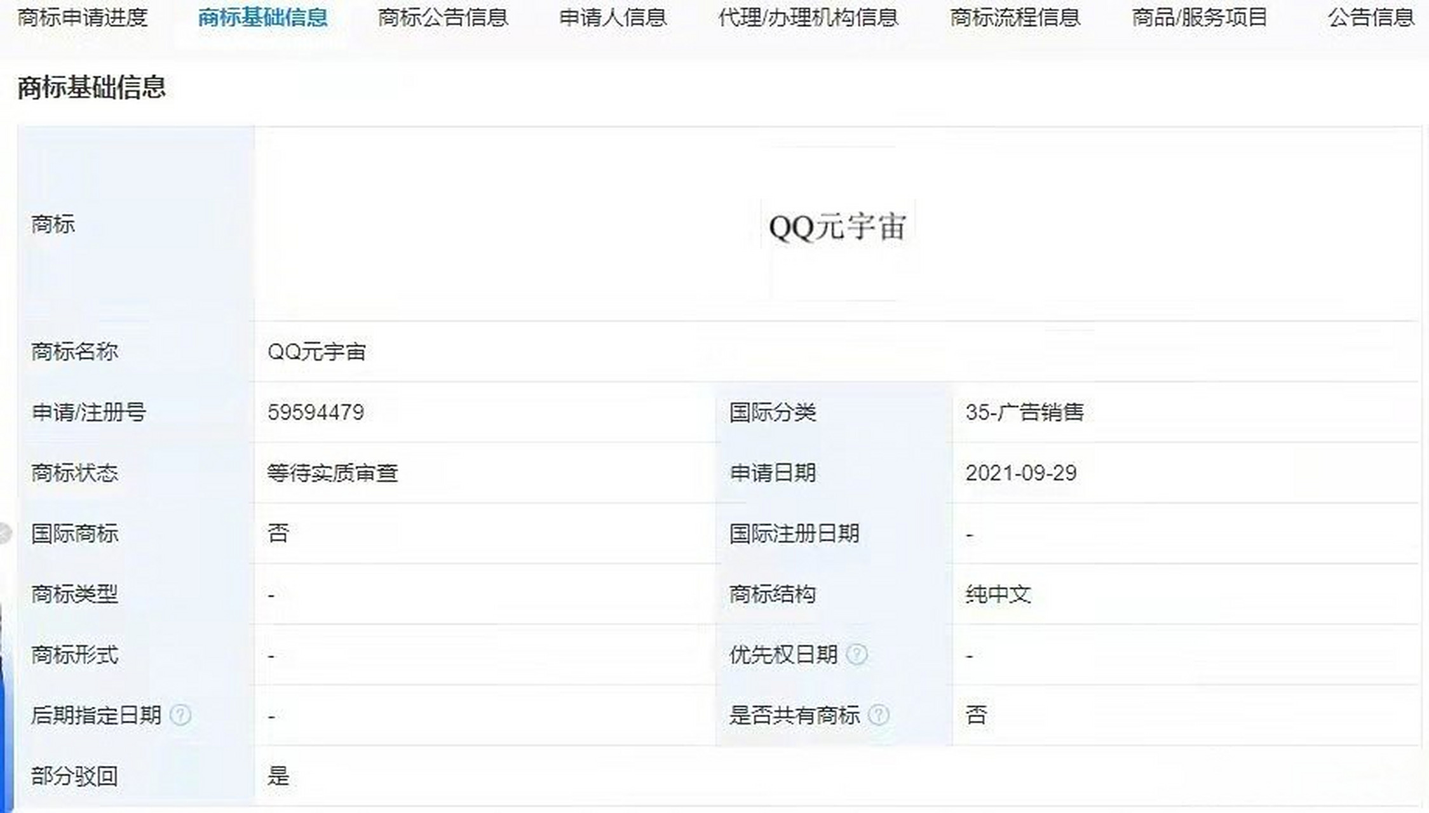Click the 申请日期 label
This screenshot has width=1429, height=813.
tap(773, 473)
